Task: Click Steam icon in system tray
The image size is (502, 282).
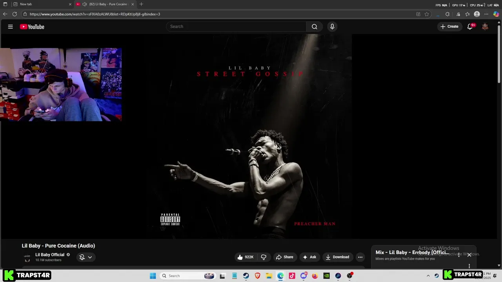Action: click(x=437, y=276)
